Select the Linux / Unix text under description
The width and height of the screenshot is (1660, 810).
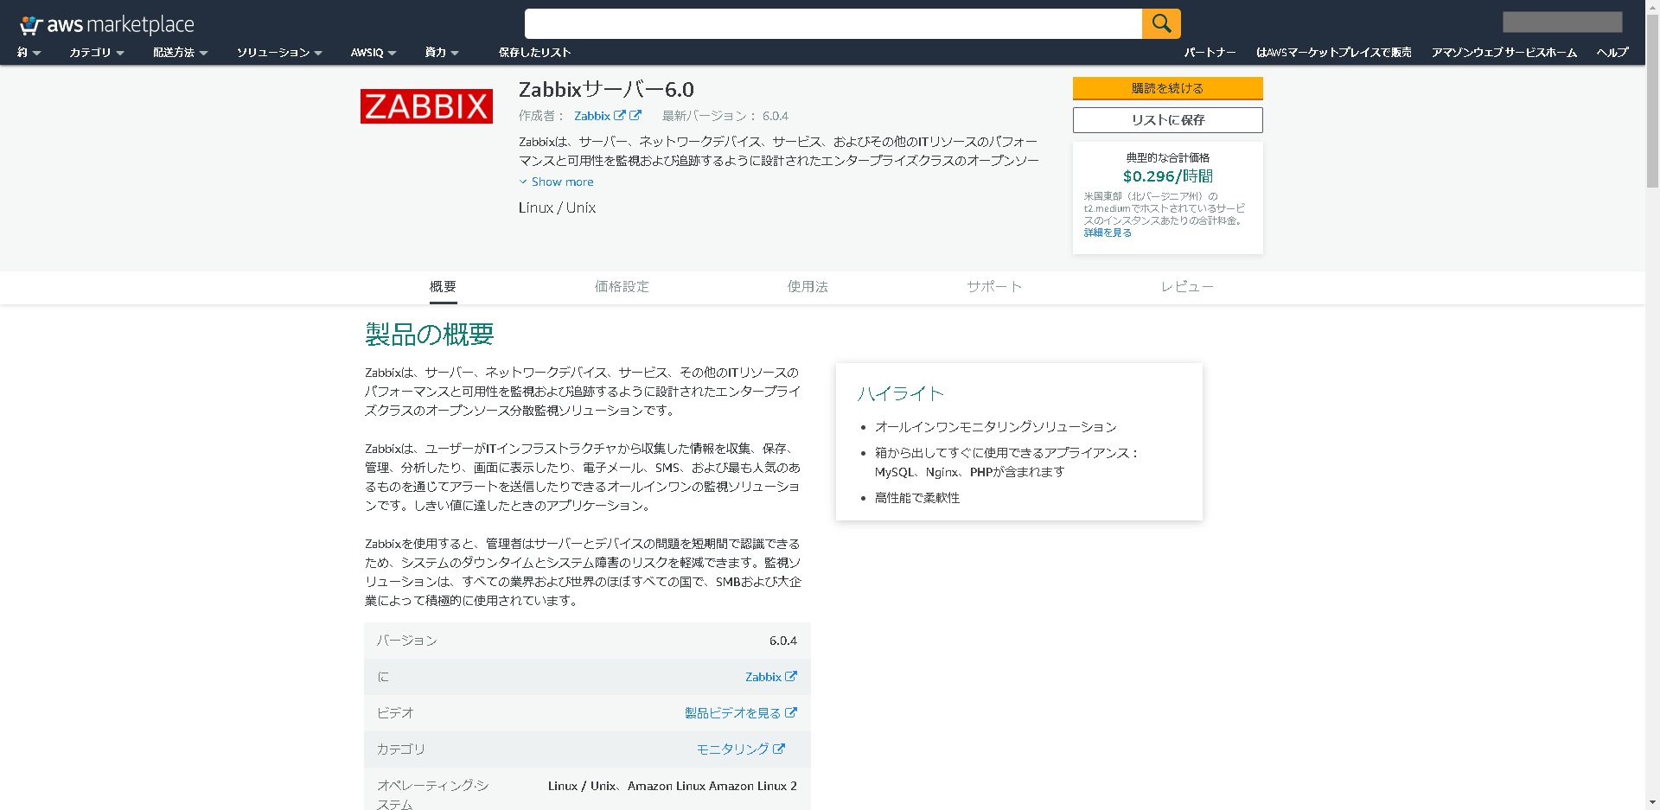coord(557,207)
